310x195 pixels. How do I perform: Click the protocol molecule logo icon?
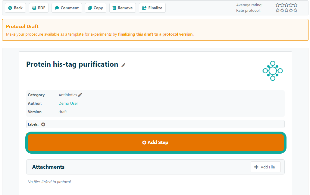272,71
